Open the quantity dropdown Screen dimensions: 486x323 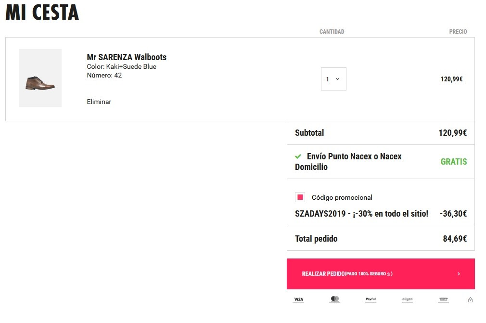[333, 79]
